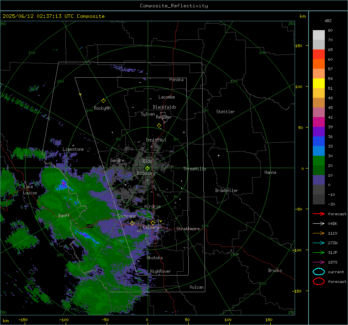This screenshot has height=325, width=348.
Task: Click the yellow diamond marker beside RockyMH
Action: tap(103, 101)
